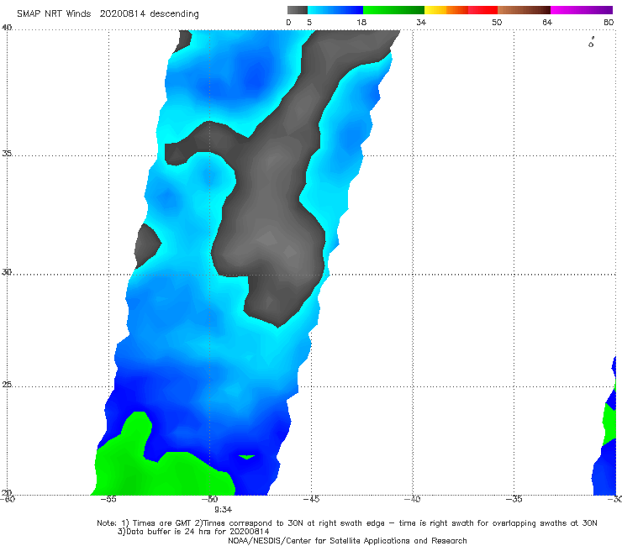Select the magenta segment of the color bar
Viewport: 622px width, 546px height.
pyautogui.click(x=582, y=10)
